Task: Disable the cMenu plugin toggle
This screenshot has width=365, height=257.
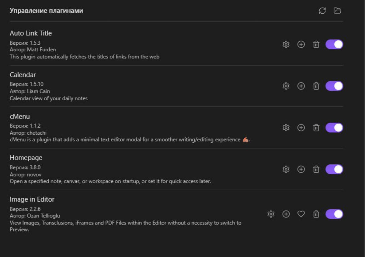Action: [x=334, y=128]
